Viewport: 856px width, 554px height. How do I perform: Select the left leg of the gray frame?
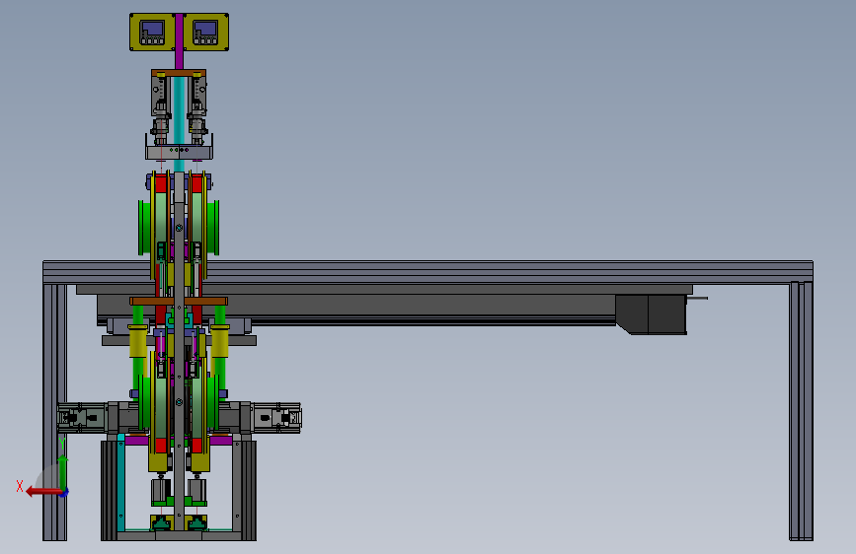click(x=54, y=412)
